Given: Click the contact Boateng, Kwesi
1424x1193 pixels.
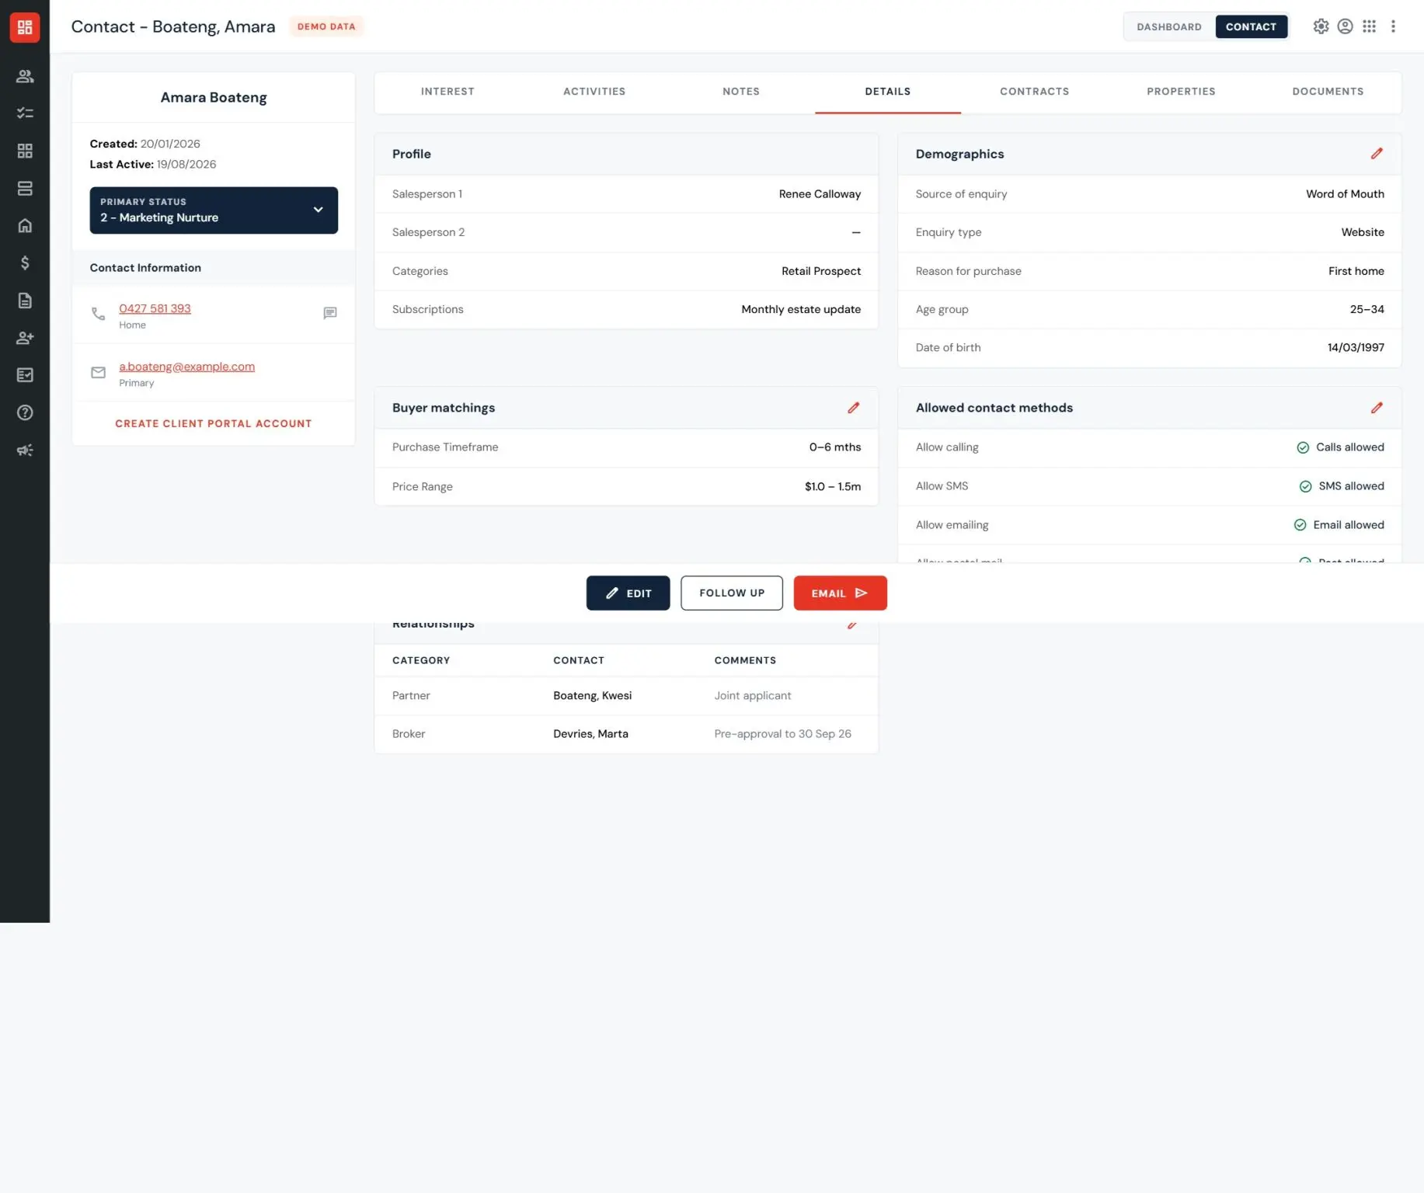Looking at the screenshot, I should point(592,696).
